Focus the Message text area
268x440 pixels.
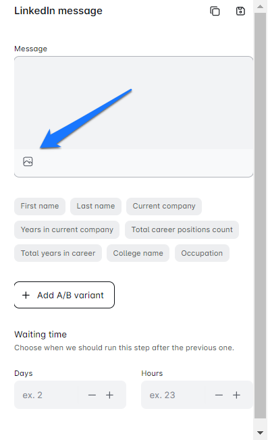click(134, 103)
